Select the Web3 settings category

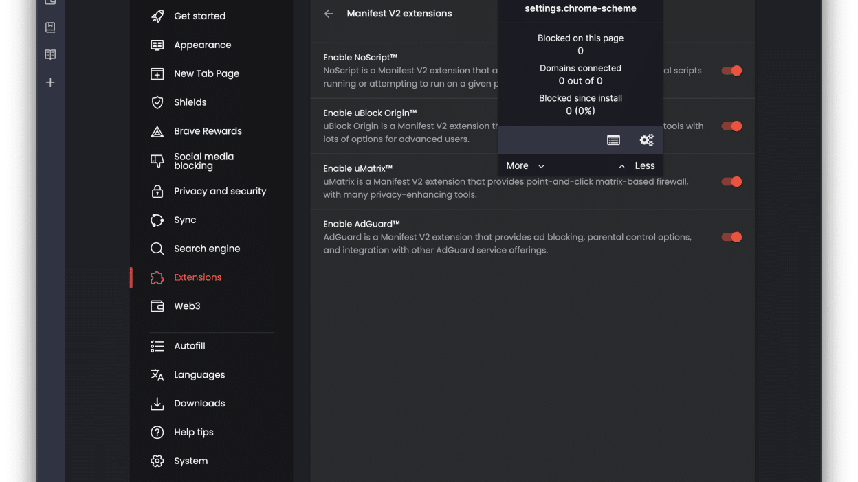186,306
